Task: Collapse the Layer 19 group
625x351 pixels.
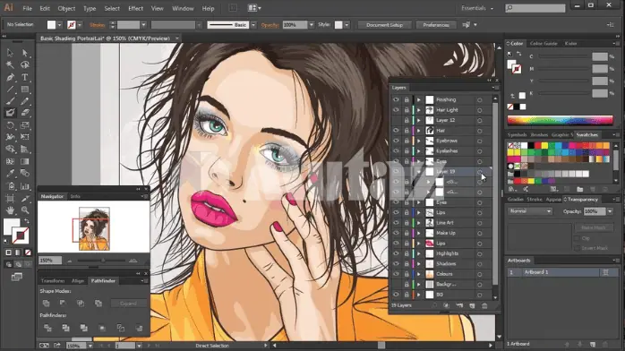Action: pyautogui.click(x=418, y=171)
